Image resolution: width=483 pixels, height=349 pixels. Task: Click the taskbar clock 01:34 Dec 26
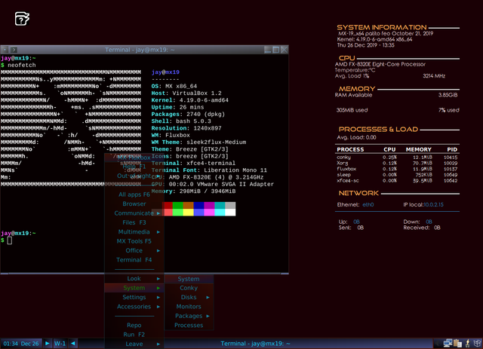tap(21, 344)
